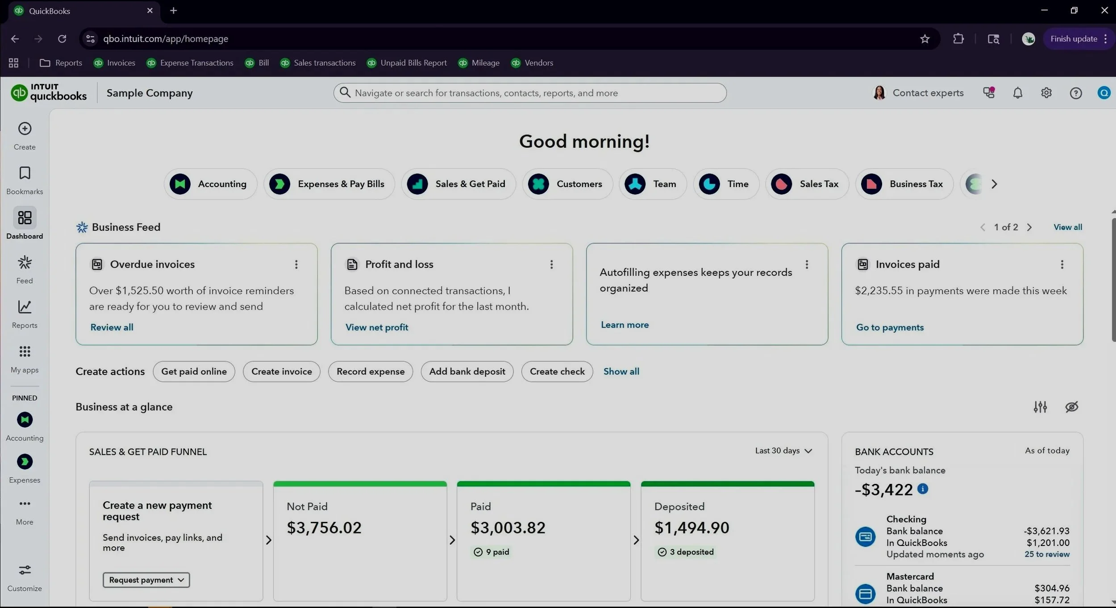1116x608 pixels.
Task: Open the Create plus icon in sidebar
Action: tap(25, 129)
